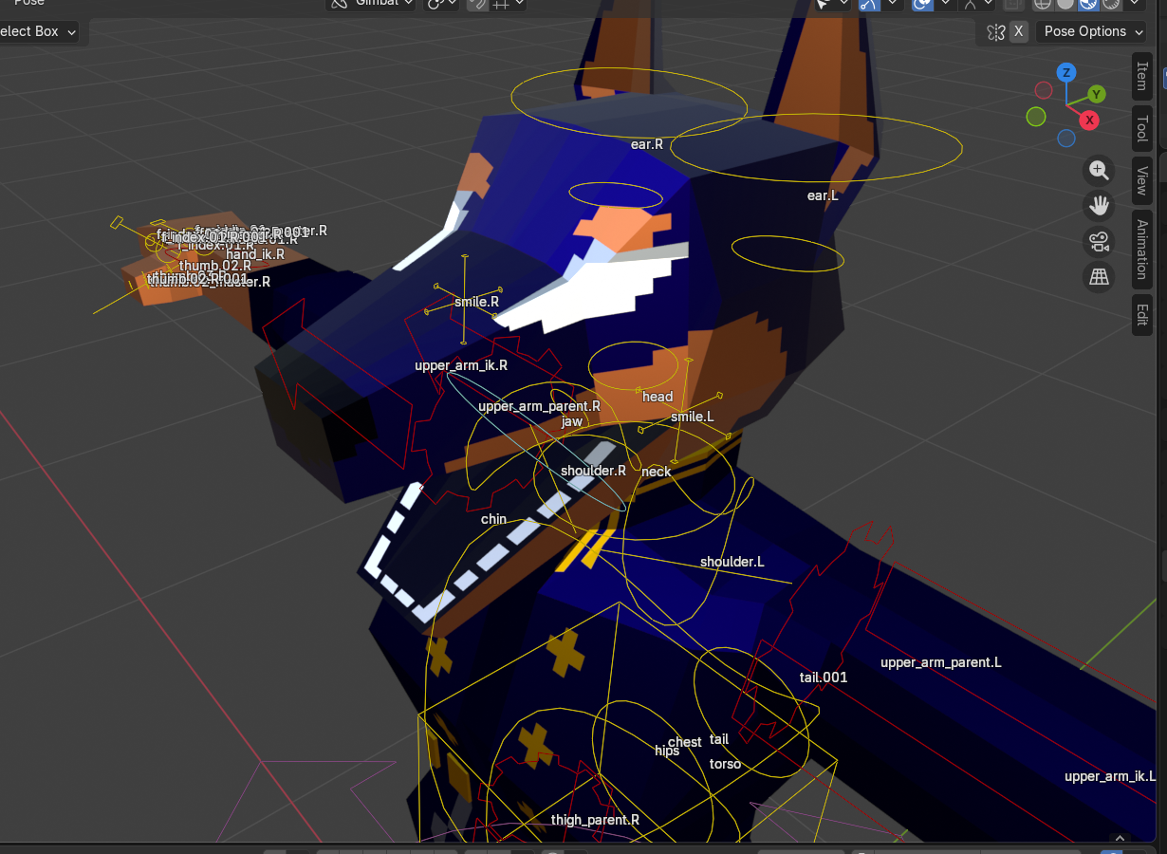Open the Pose Options dropdown
The height and width of the screenshot is (854, 1167).
click(x=1091, y=31)
